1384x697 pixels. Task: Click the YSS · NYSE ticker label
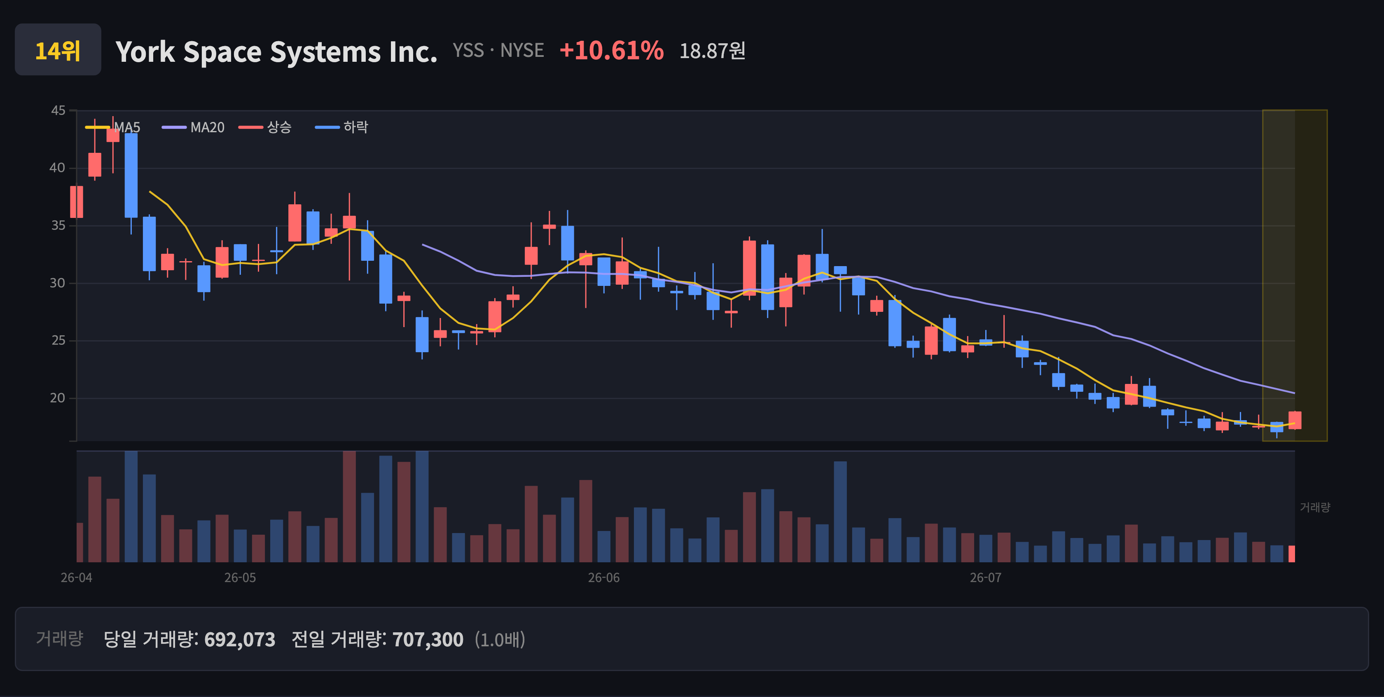[498, 51]
